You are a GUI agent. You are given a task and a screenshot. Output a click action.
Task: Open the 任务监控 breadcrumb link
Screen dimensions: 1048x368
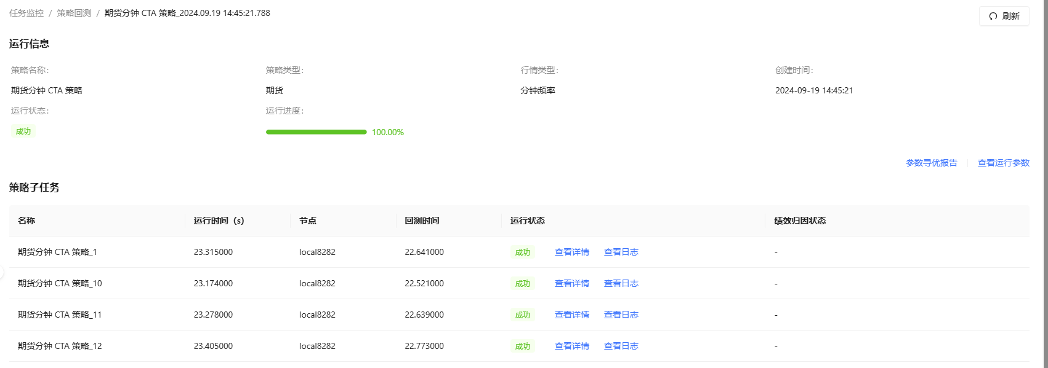26,13
